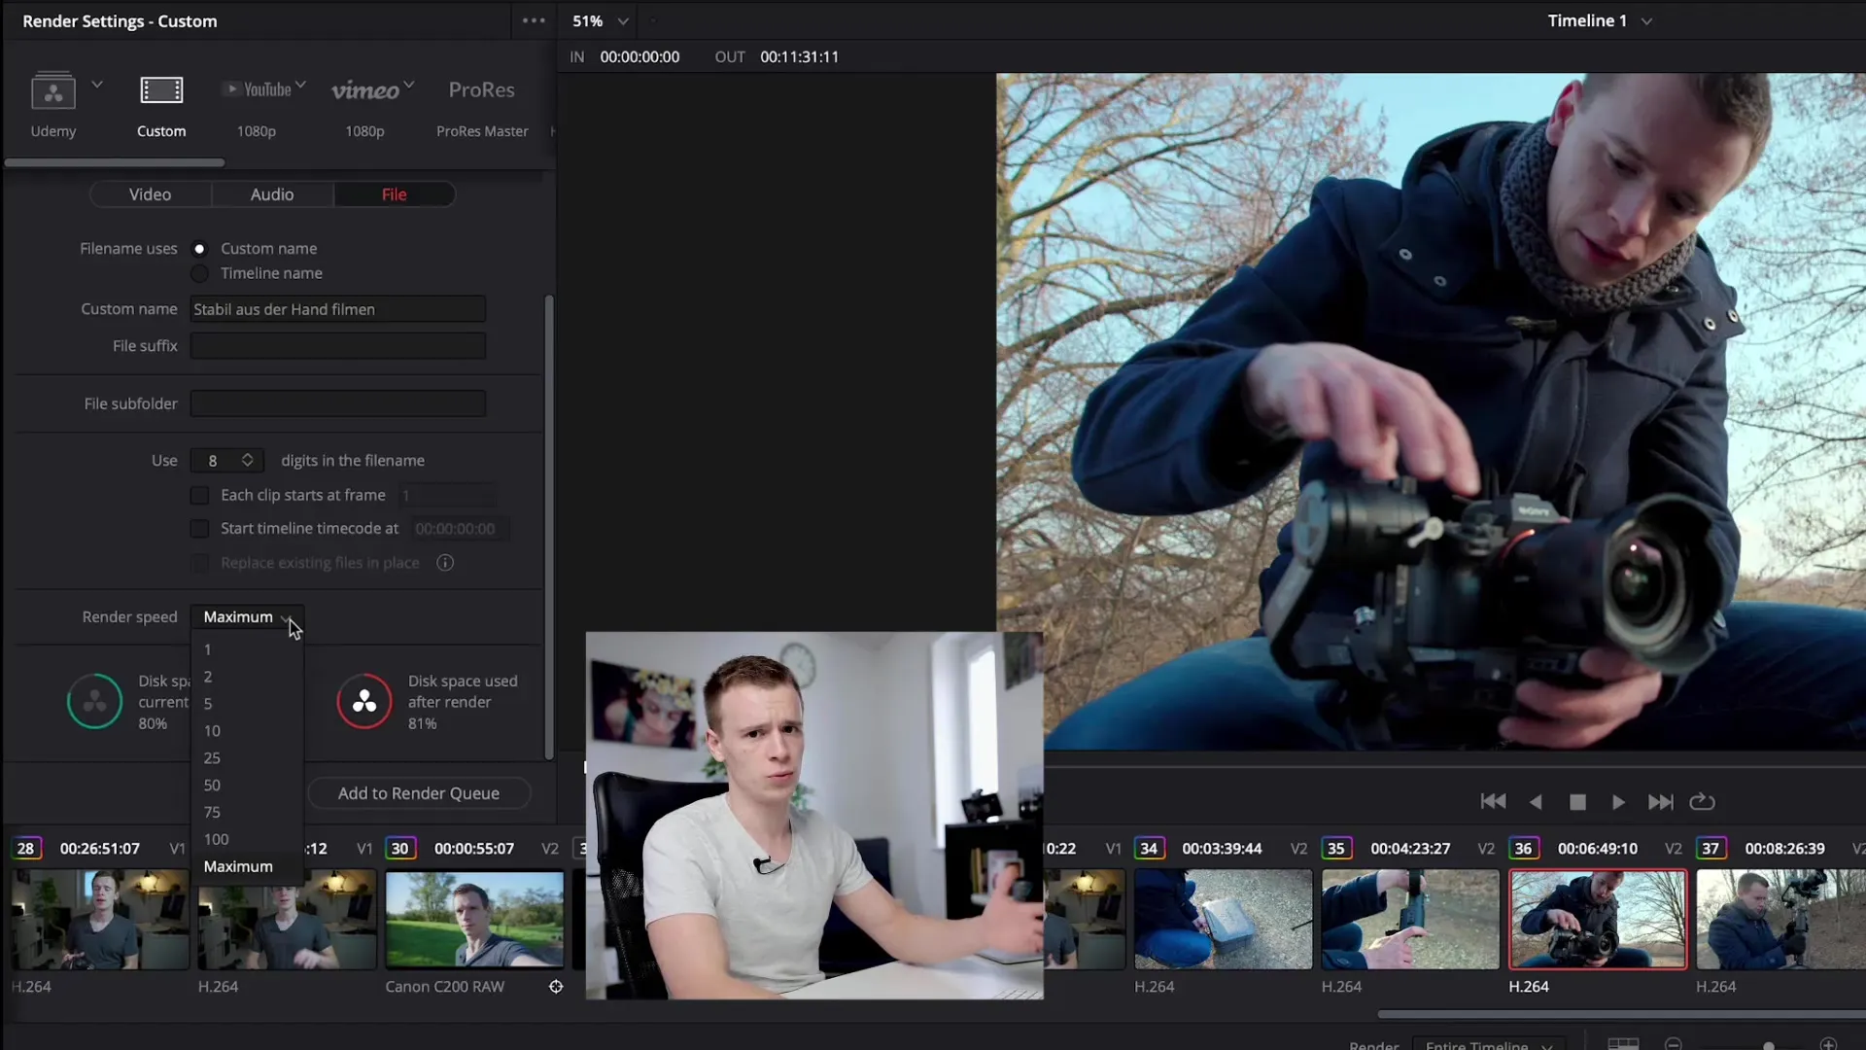This screenshot has width=1866, height=1050.
Task: Select clip 28 thumbnail
Action: 100,920
